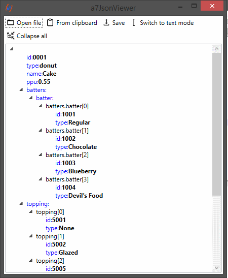The height and width of the screenshot is (278, 228).
Task: Open file button label
Action: [29, 23]
